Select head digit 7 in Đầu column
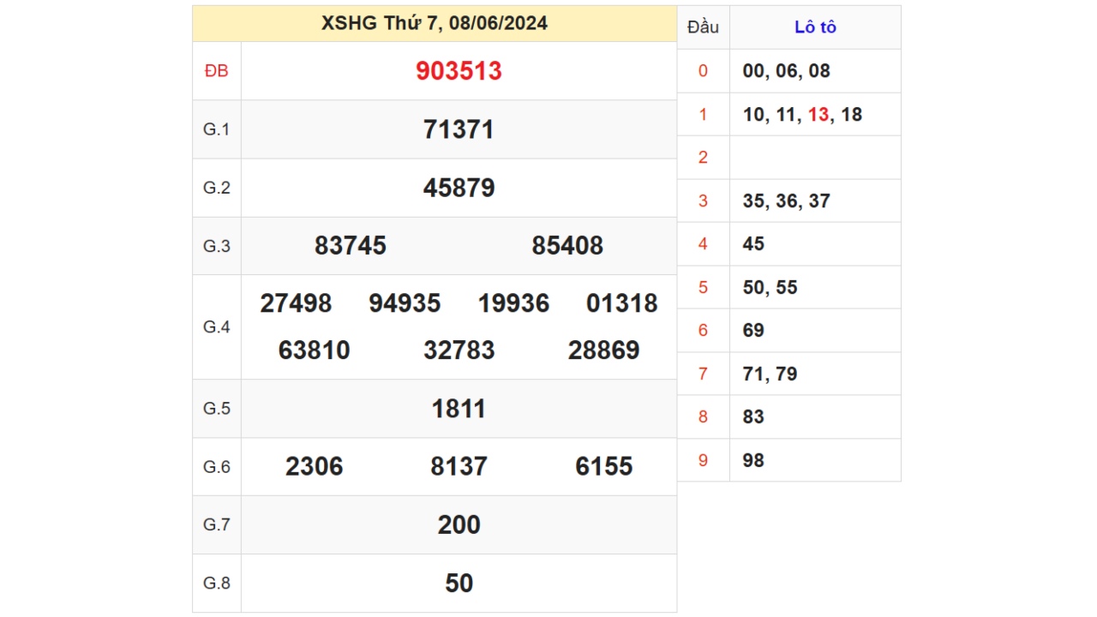Screen dimensions: 1097x617 pyautogui.click(x=704, y=374)
